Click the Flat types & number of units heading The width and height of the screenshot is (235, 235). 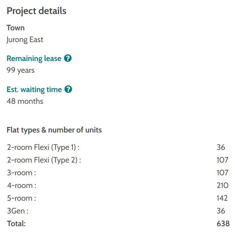[x=54, y=130]
